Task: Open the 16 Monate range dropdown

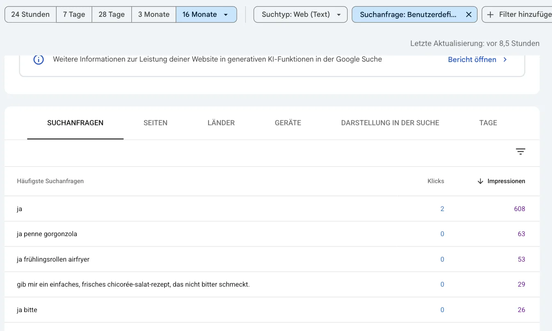Action: click(x=206, y=14)
